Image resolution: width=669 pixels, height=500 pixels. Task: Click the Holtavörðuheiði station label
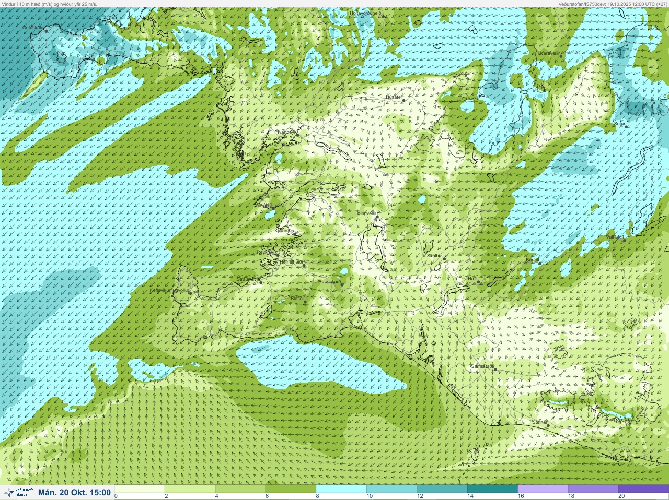(366, 13)
